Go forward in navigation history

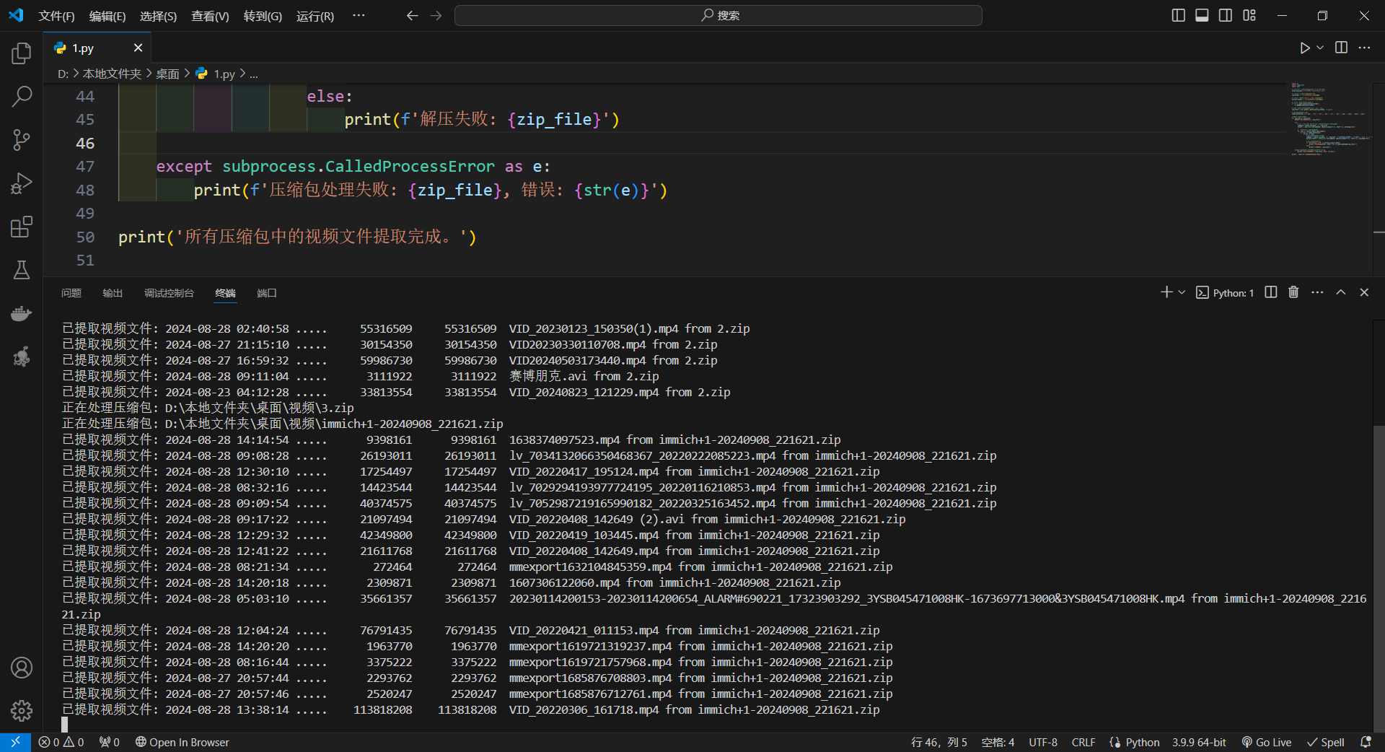436,15
